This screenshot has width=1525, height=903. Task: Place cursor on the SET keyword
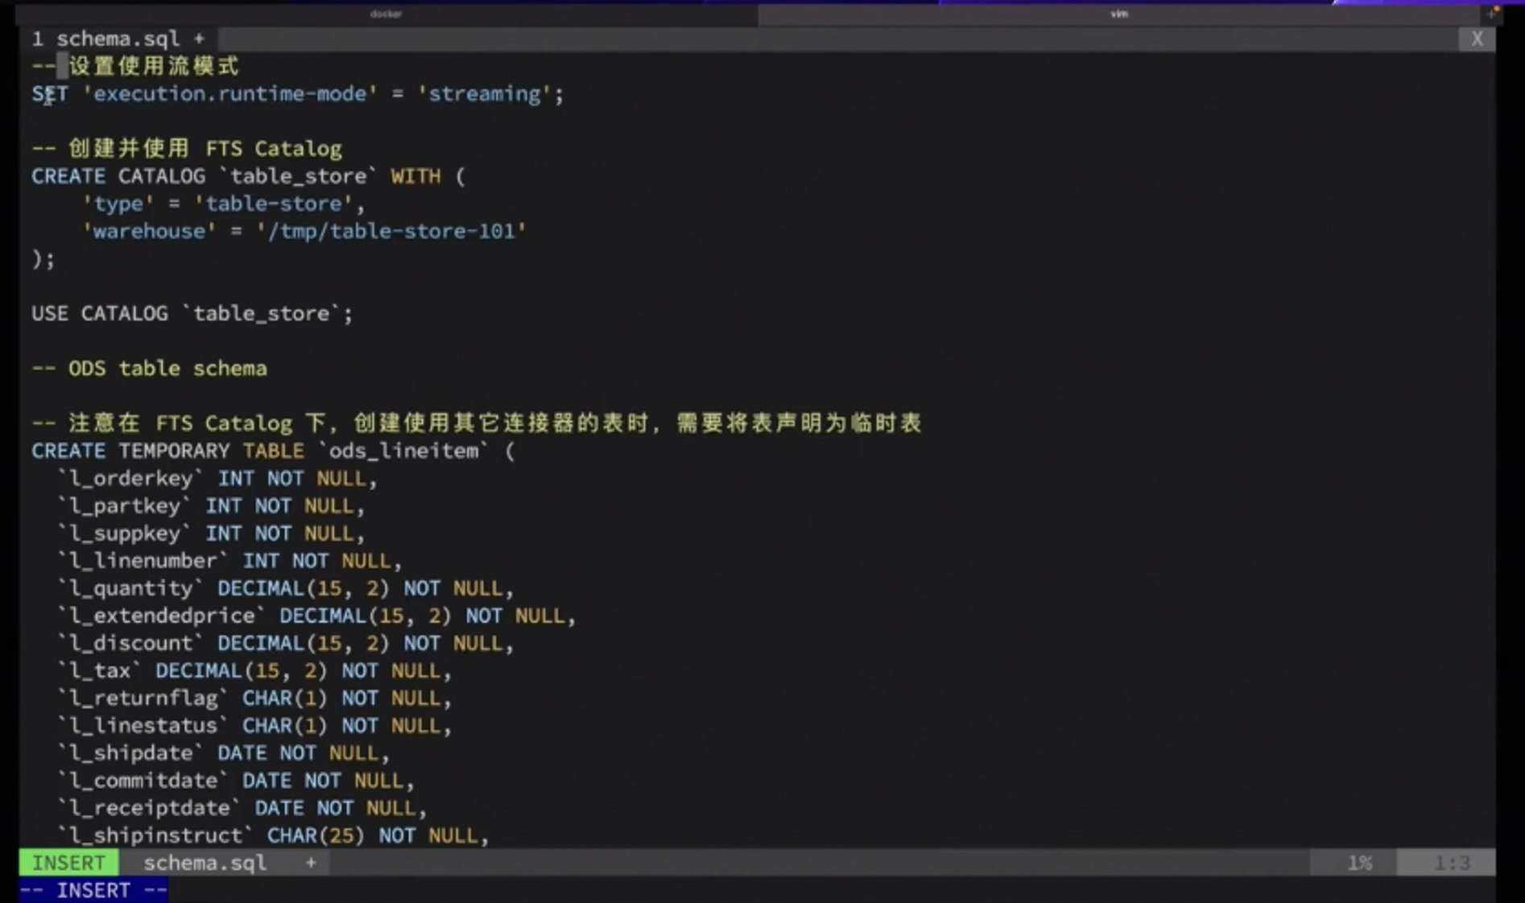point(50,94)
